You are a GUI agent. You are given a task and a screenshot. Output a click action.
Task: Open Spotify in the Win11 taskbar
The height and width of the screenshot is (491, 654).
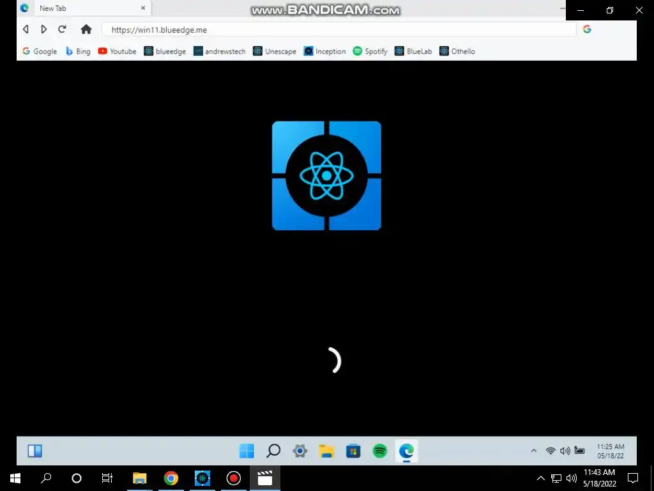[380, 451]
